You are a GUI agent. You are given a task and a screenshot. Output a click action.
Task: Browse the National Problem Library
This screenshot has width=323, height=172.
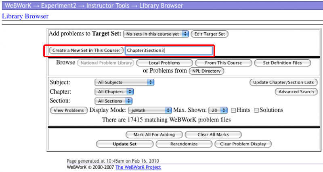click(106, 63)
